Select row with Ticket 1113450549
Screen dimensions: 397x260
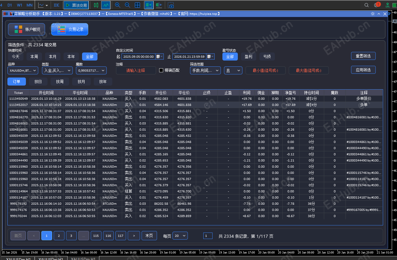point(195,99)
